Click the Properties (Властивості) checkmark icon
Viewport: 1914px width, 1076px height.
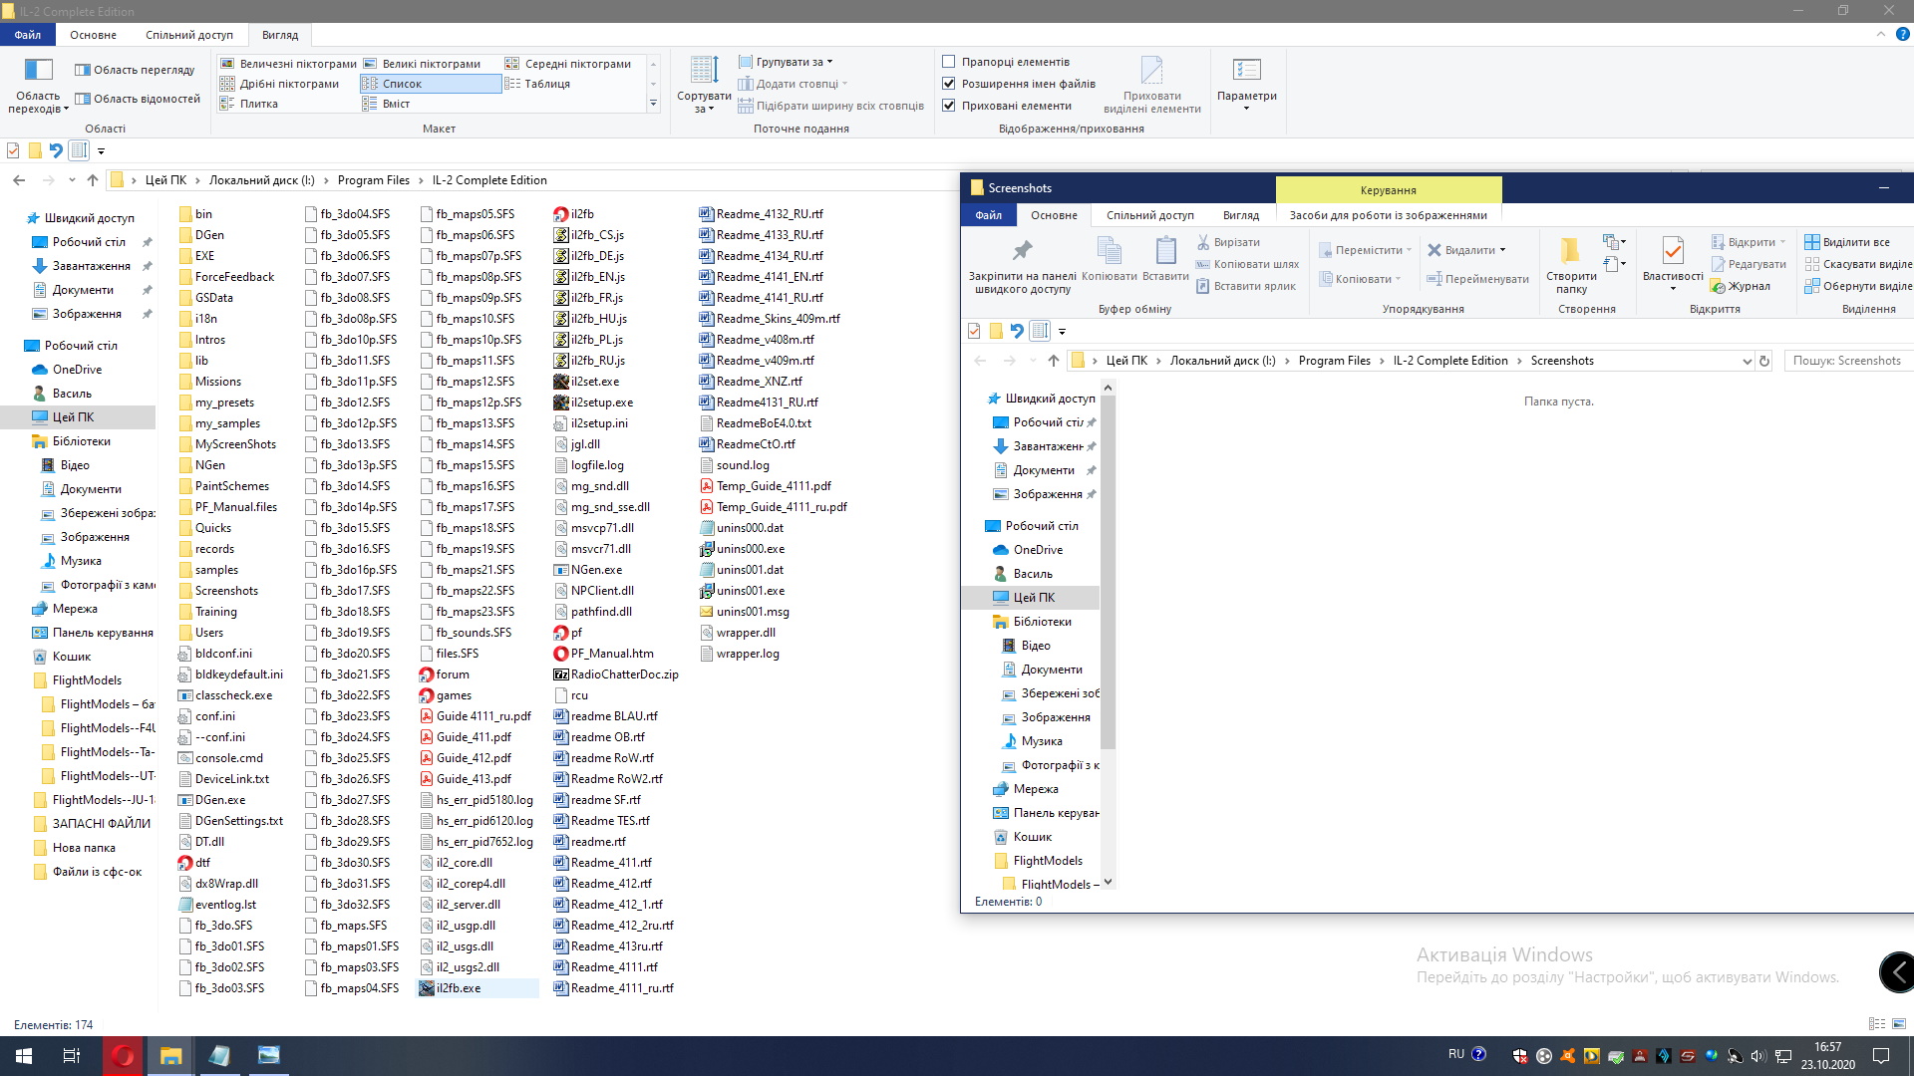tap(1673, 250)
